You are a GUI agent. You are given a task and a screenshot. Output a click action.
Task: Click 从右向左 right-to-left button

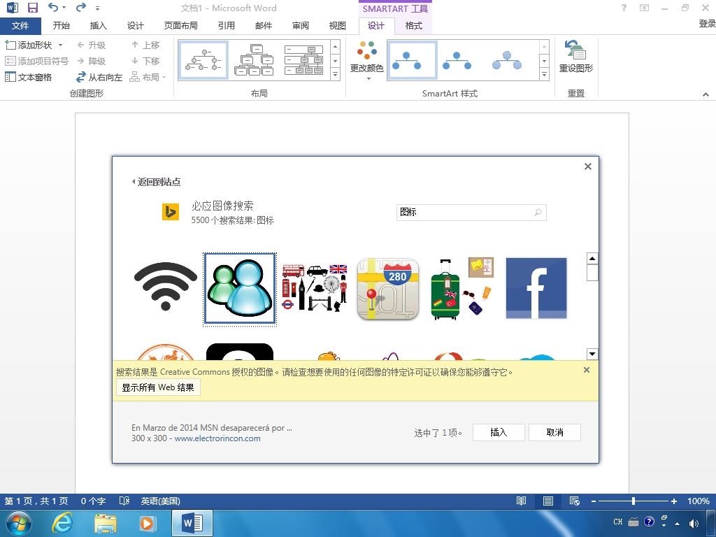(99, 77)
